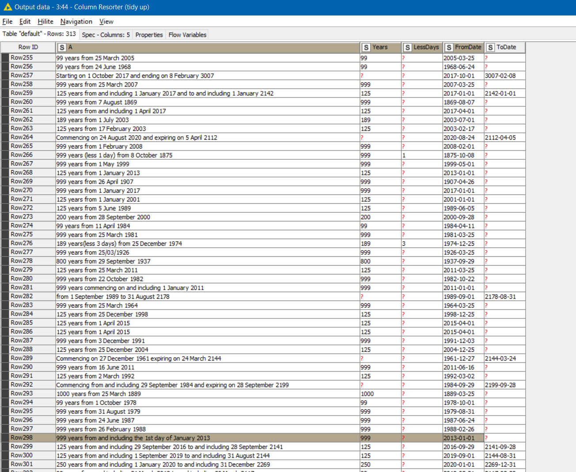576x472 pixels.
Task: Click the S icon beside ToDate header
Action: 491,48
